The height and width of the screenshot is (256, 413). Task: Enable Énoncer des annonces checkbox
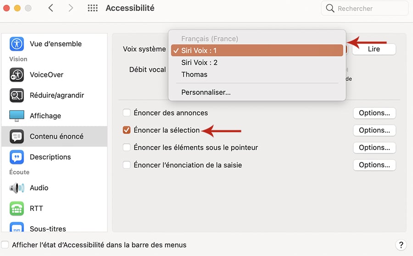pyautogui.click(x=127, y=113)
